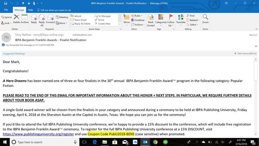The width and height of the screenshot is (259, 146).
Task: Open Google Chrome from taskbar
Action: coord(155,142)
